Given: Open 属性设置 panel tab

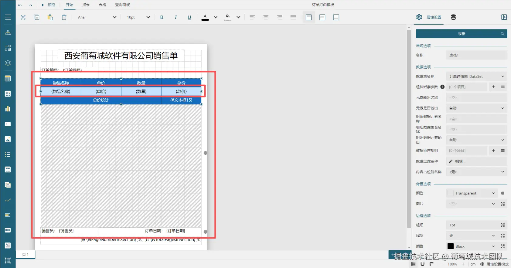Looking at the screenshot, I should coord(429,17).
